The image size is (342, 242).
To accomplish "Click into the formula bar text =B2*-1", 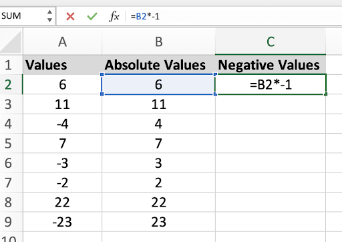I will point(145,17).
